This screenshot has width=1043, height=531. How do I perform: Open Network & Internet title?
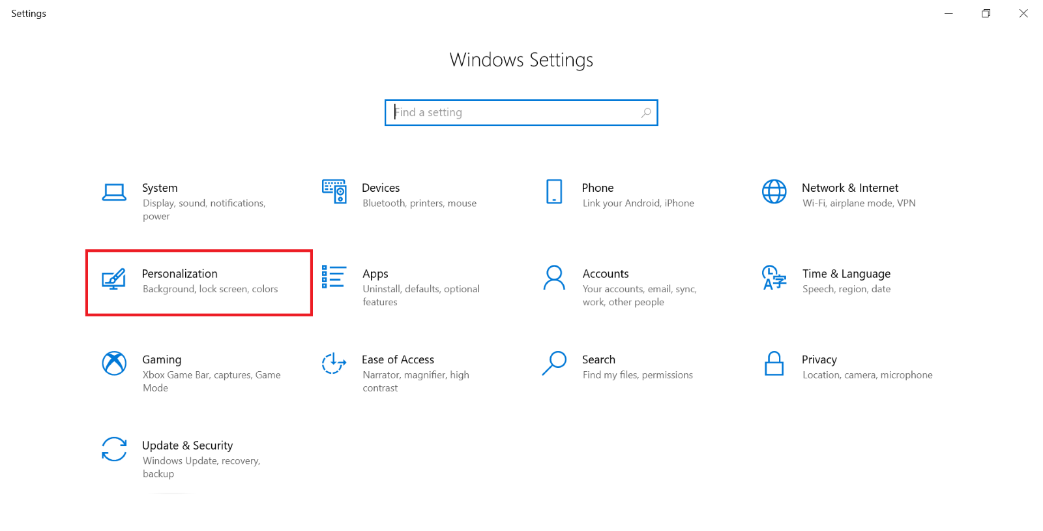pyautogui.click(x=850, y=188)
